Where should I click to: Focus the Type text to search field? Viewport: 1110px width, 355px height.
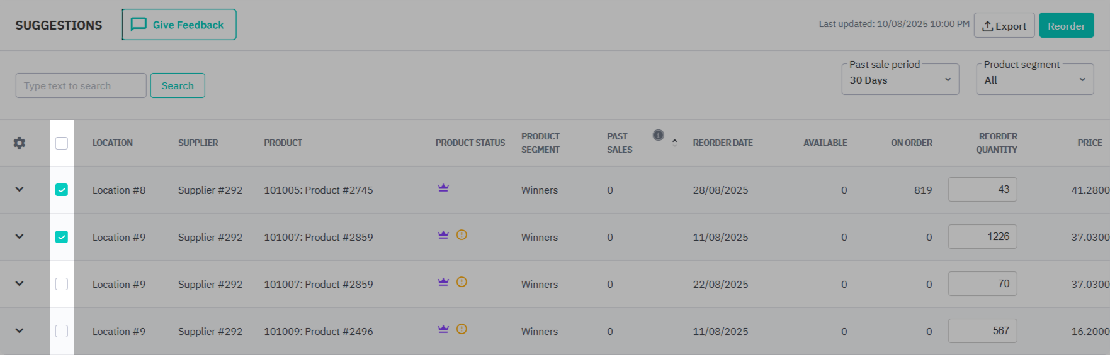click(81, 85)
